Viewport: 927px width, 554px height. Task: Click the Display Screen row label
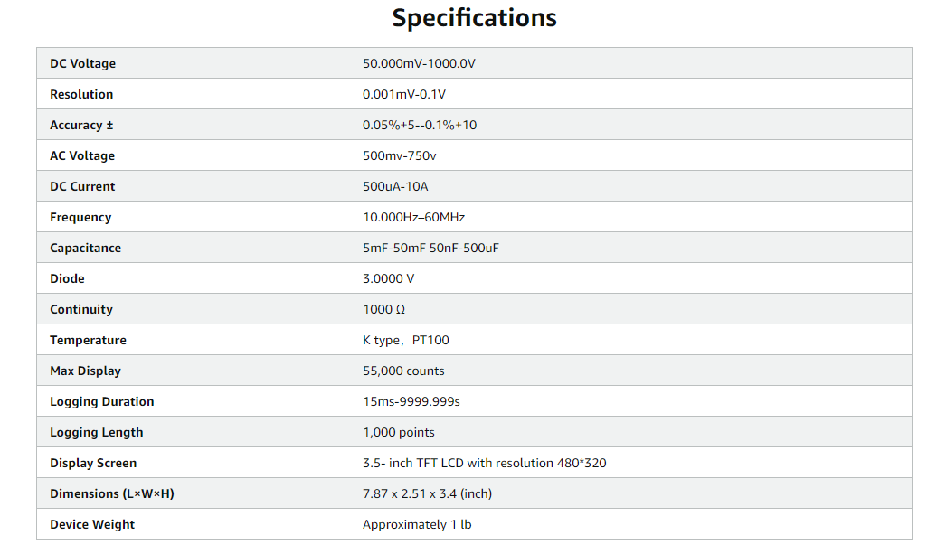tap(93, 463)
